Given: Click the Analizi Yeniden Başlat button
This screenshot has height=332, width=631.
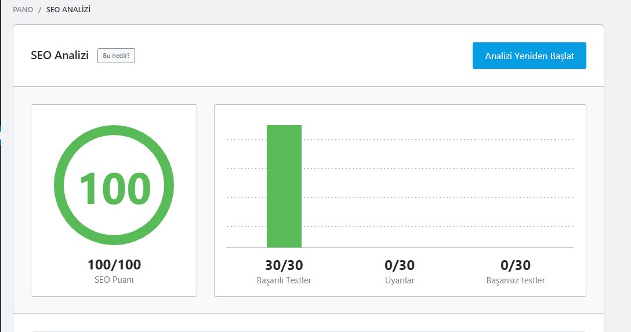Looking at the screenshot, I should [529, 56].
